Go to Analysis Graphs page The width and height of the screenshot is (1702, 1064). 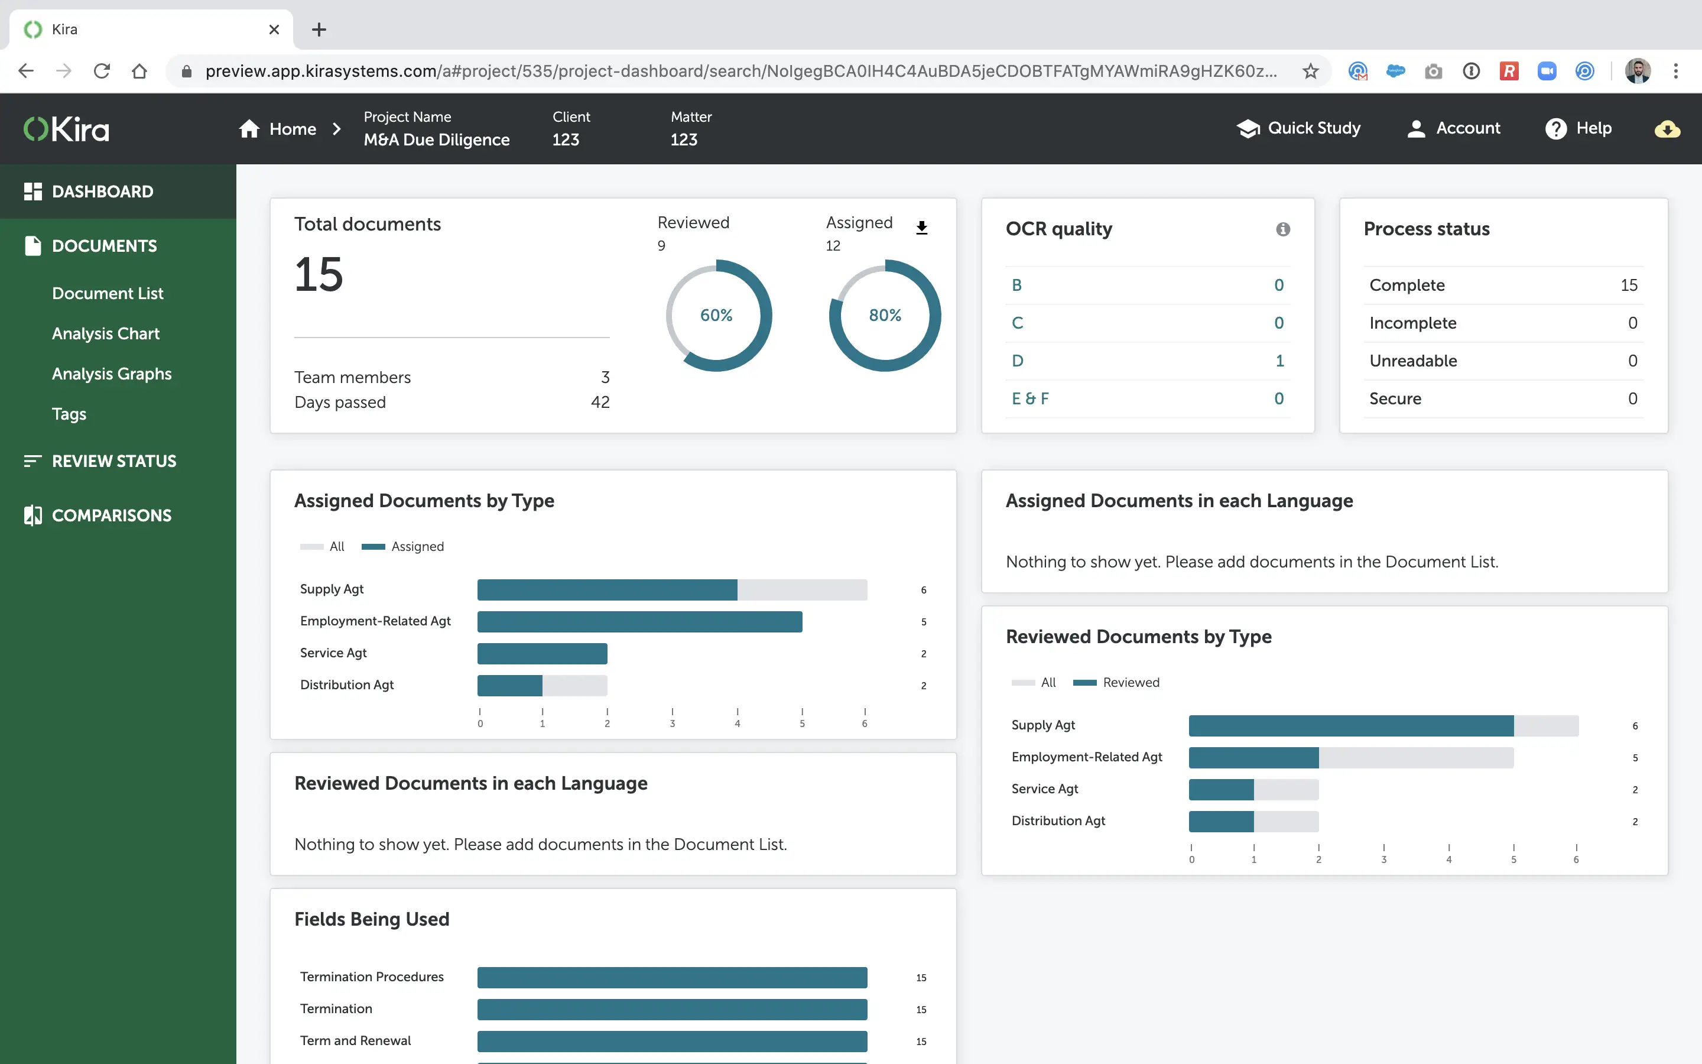click(x=112, y=374)
